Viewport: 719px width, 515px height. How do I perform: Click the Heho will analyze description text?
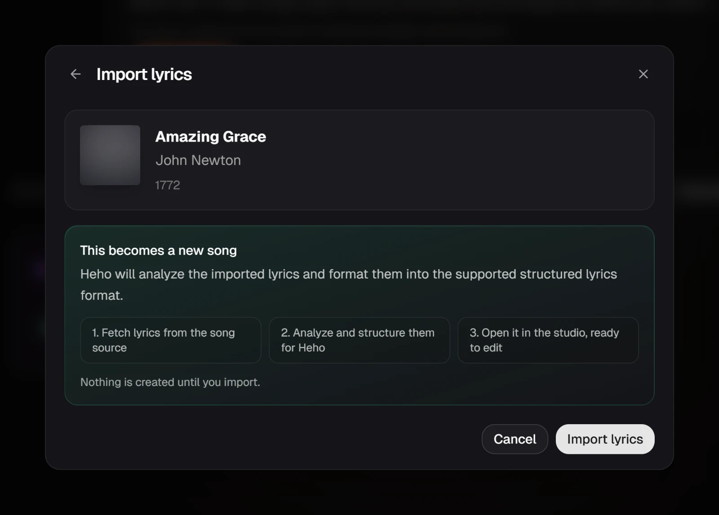(349, 284)
